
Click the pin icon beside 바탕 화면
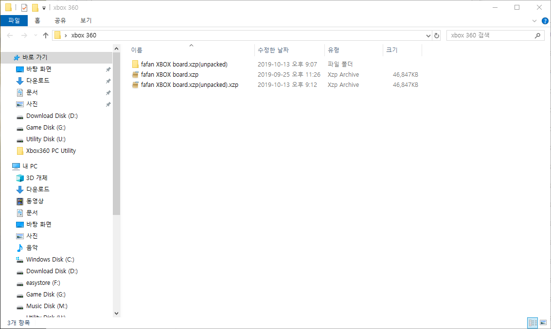108,69
